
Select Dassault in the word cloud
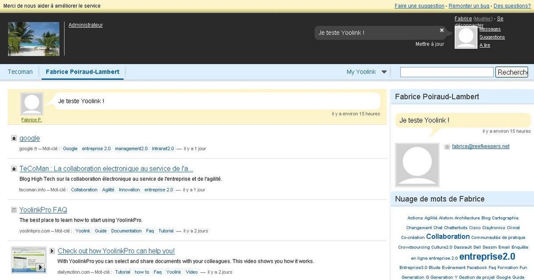pos(462,248)
